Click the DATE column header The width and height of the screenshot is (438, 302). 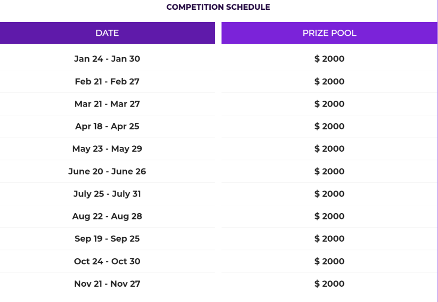107,33
